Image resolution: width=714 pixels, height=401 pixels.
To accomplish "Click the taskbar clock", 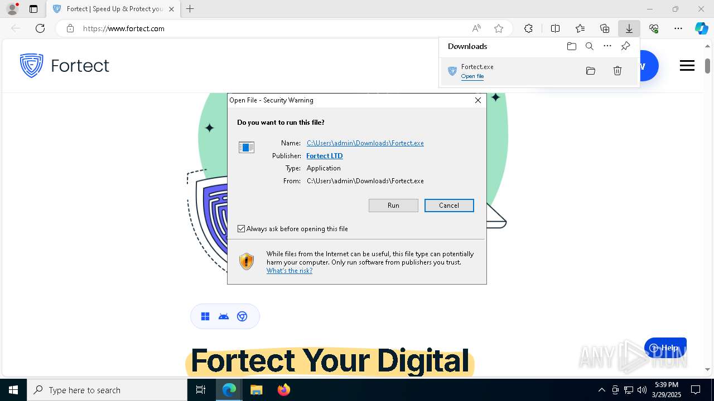I will 667,390.
